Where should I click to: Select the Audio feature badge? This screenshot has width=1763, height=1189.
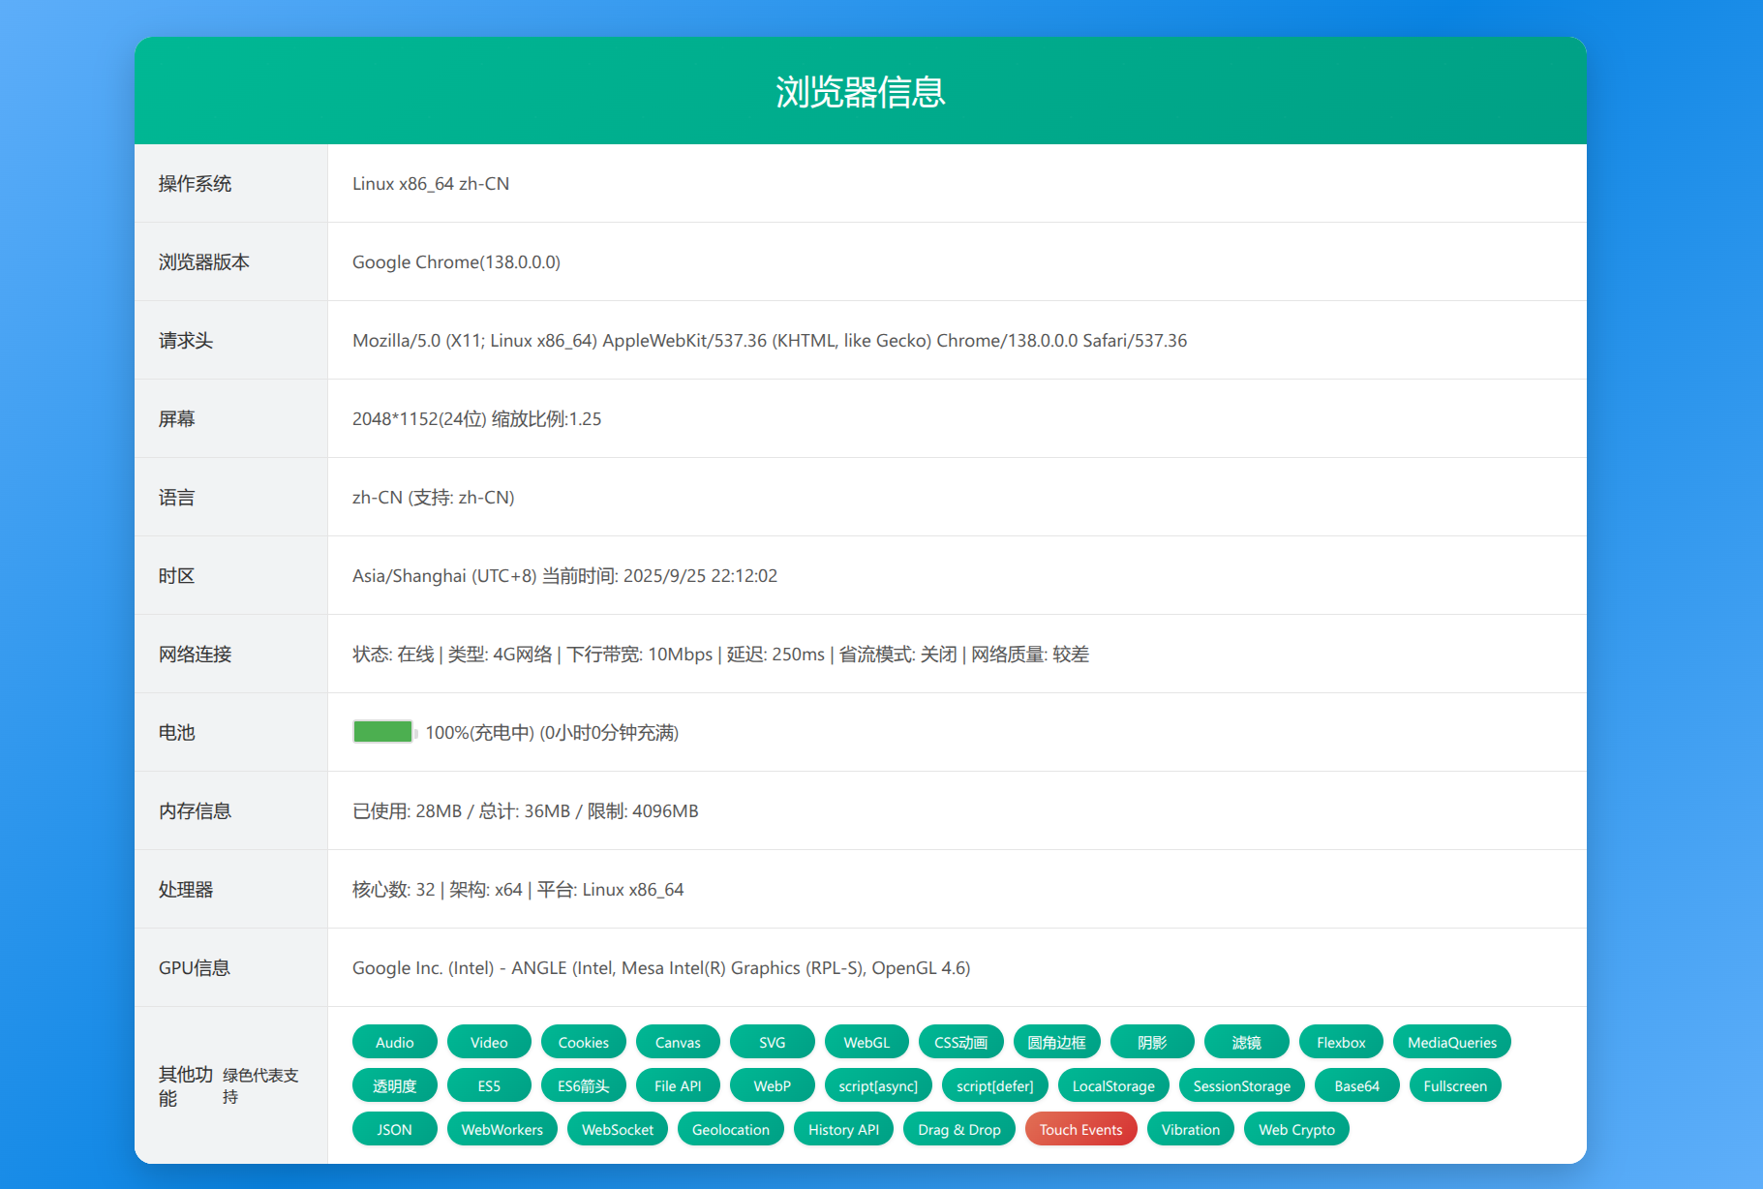394,1042
